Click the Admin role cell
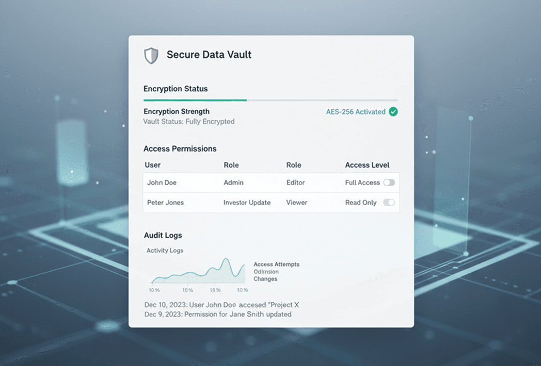541x366 pixels. (233, 182)
